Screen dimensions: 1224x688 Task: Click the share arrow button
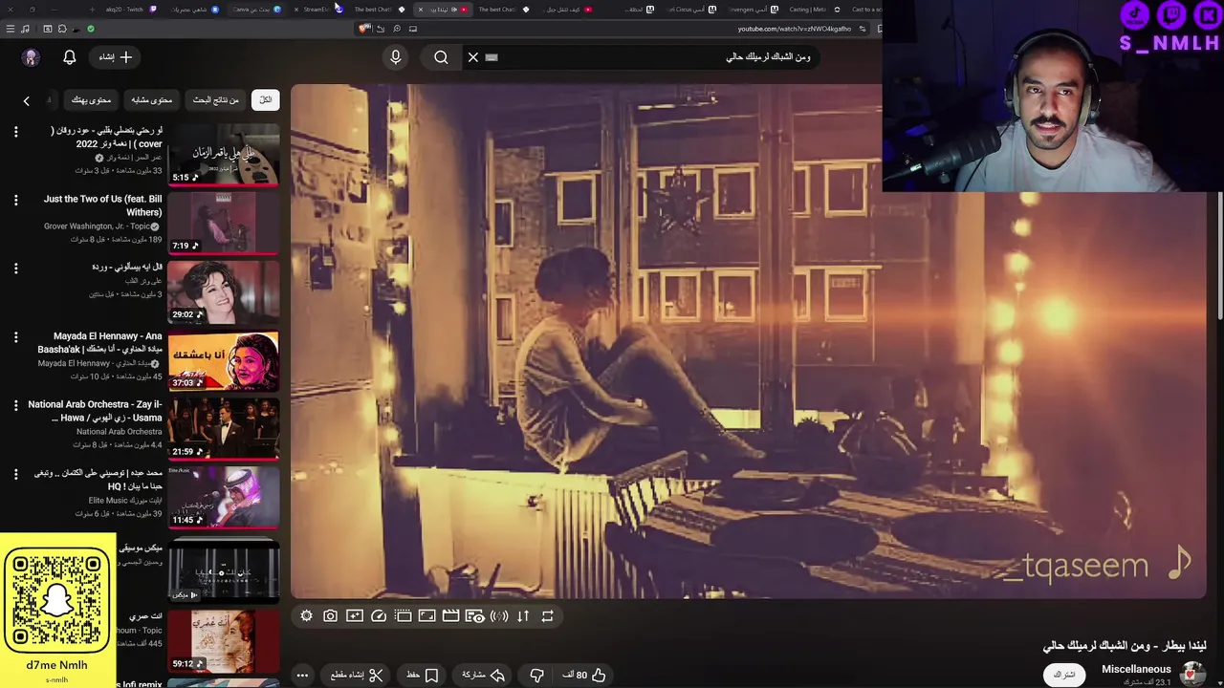484,675
